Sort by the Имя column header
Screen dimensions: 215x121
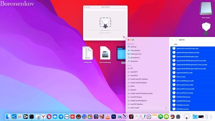point(176,44)
